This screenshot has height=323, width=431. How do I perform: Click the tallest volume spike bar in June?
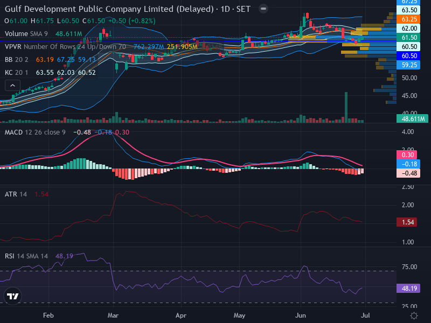click(346, 107)
